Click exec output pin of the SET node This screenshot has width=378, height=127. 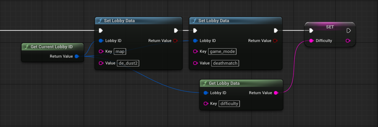348,31
